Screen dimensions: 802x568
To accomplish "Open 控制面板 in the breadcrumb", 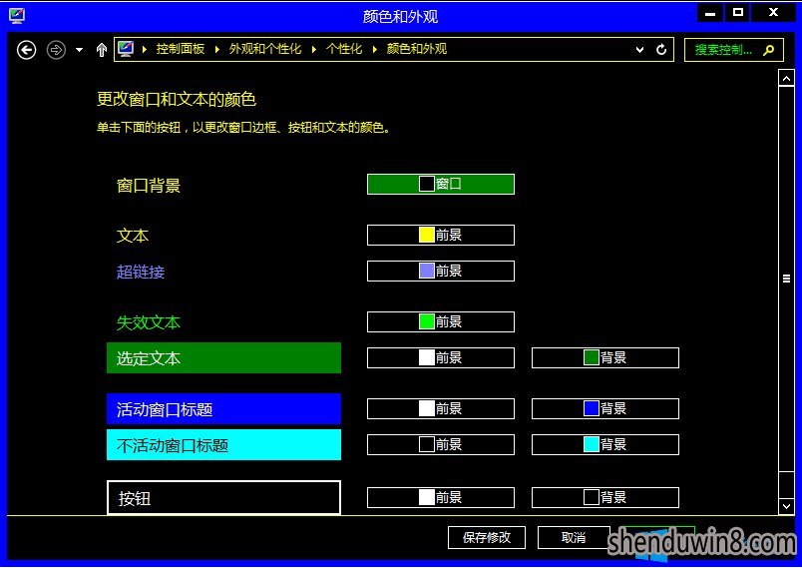I will click(180, 49).
